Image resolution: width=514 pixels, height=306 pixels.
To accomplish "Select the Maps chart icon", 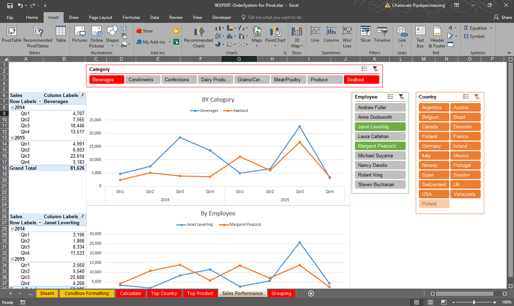I will coord(256,36).
